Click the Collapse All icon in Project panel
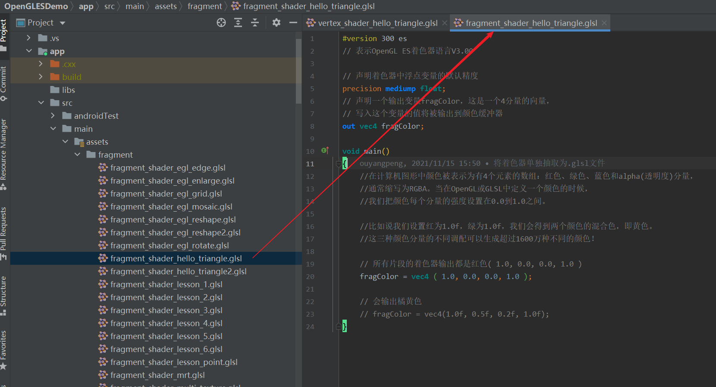The image size is (716, 387). [255, 22]
